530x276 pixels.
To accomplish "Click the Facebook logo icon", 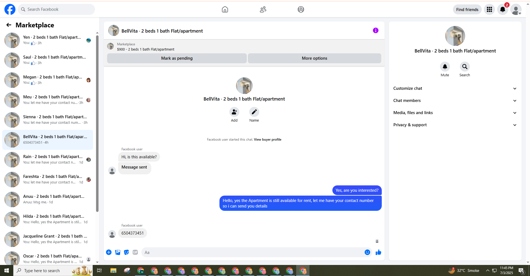I will click(10, 9).
